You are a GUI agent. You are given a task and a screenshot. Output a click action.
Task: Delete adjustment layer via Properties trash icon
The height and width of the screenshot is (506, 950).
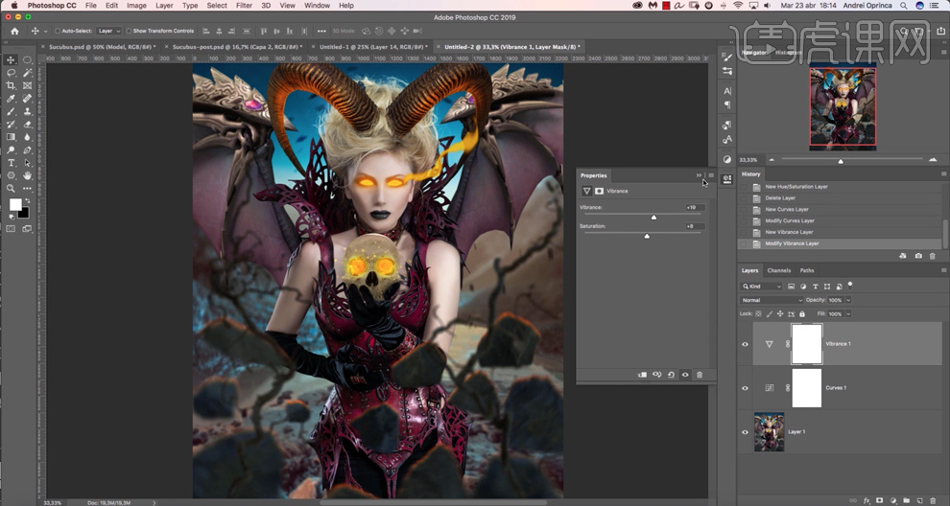tap(700, 375)
